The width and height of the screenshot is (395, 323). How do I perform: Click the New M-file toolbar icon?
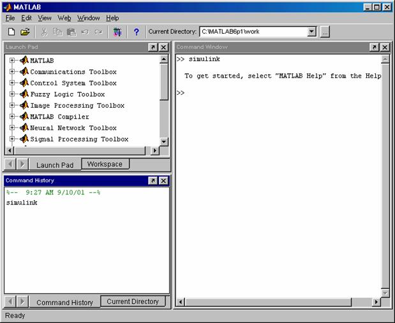pyautogui.click(x=11, y=32)
